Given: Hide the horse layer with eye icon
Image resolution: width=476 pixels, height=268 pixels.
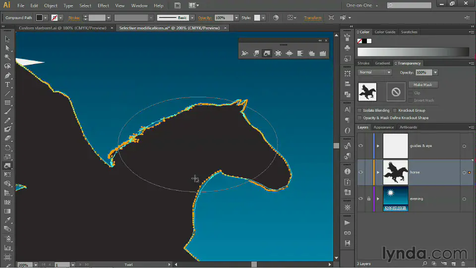Looking at the screenshot, I should click(361, 172).
